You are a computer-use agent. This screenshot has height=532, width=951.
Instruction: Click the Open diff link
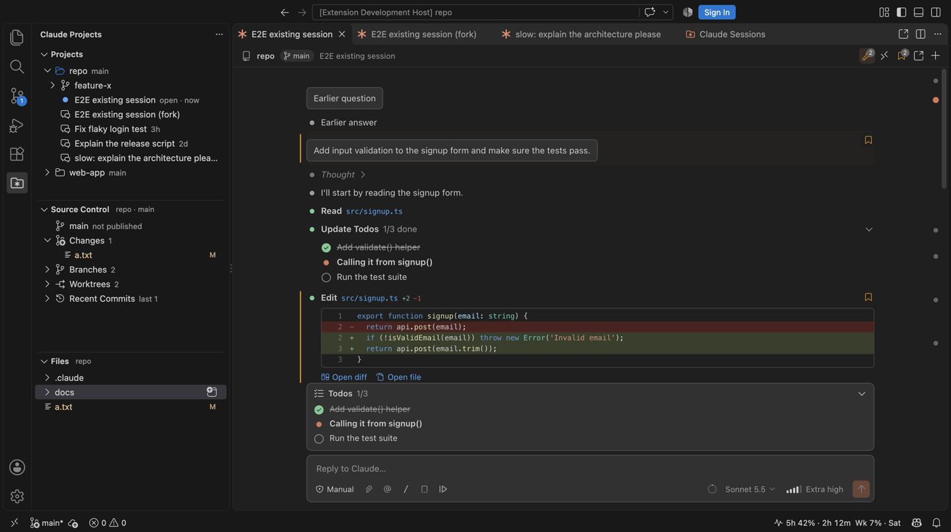click(344, 378)
